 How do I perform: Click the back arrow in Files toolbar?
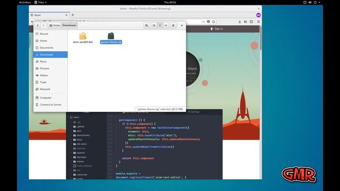(38, 25)
